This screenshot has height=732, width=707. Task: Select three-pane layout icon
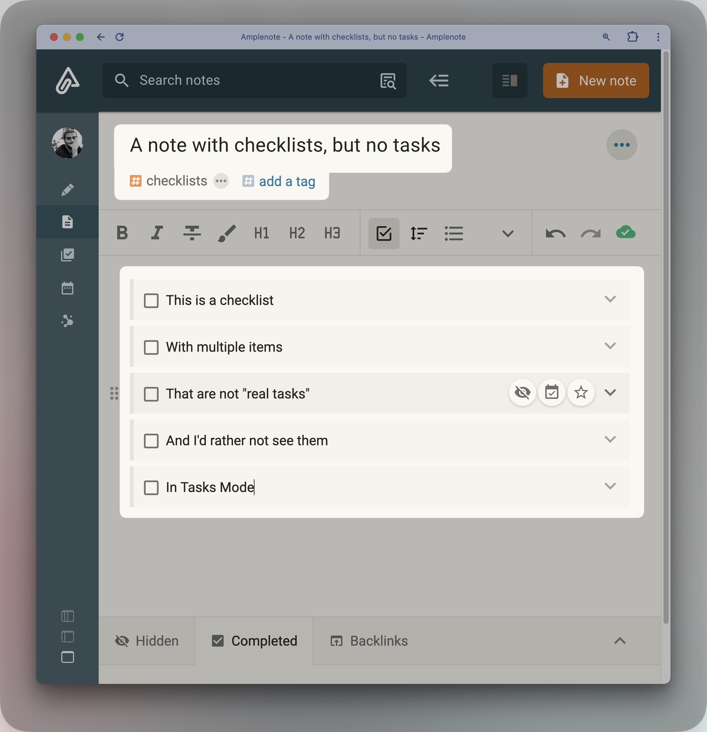coord(67,616)
